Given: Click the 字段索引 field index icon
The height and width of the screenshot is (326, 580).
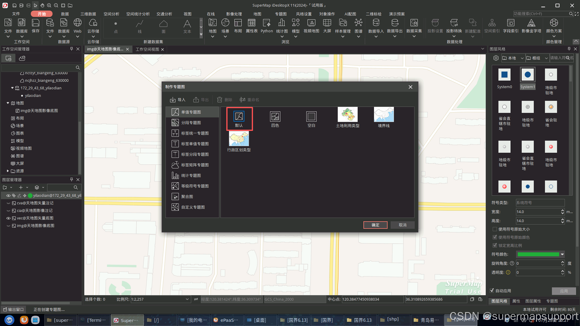Looking at the screenshot, I should click(x=511, y=26).
